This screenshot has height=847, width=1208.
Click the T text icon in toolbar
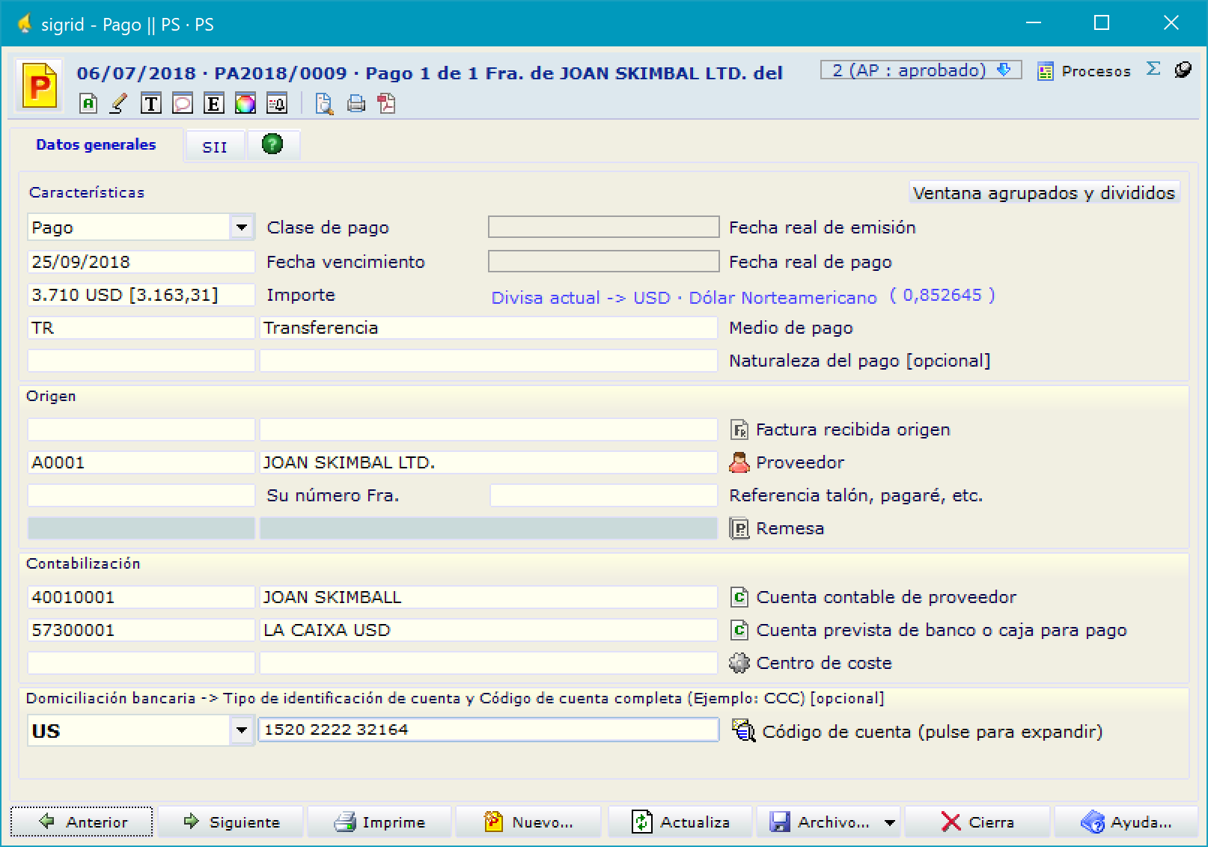[151, 103]
